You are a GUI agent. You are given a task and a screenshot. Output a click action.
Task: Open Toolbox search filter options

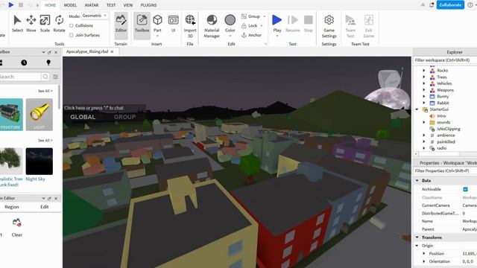pos(55,77)
